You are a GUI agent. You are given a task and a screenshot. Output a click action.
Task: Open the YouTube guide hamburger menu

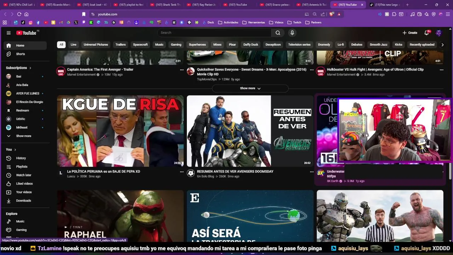8,33
